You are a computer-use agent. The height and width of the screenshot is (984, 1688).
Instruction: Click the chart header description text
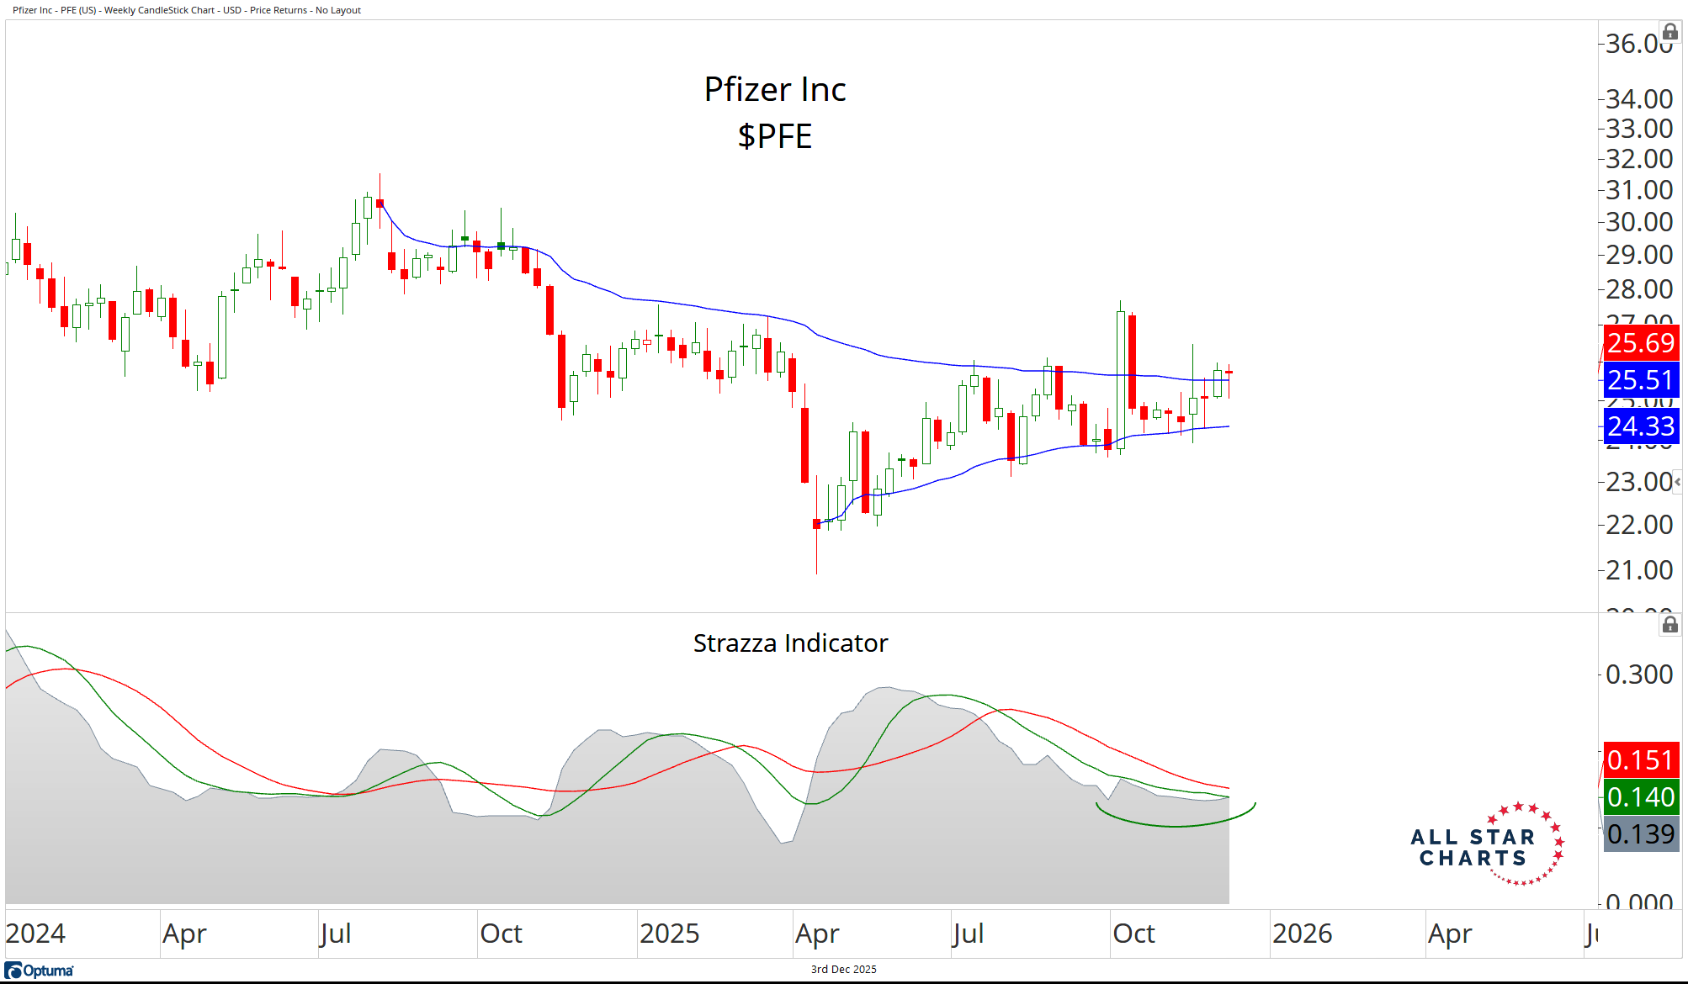click(187, 10)
